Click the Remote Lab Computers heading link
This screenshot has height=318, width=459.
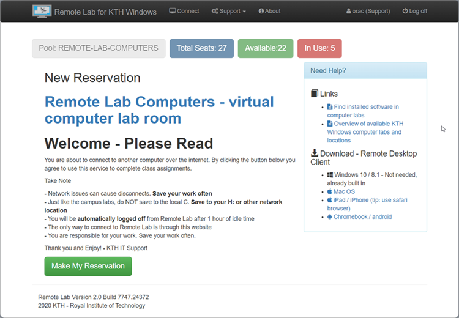click(159, 109)
